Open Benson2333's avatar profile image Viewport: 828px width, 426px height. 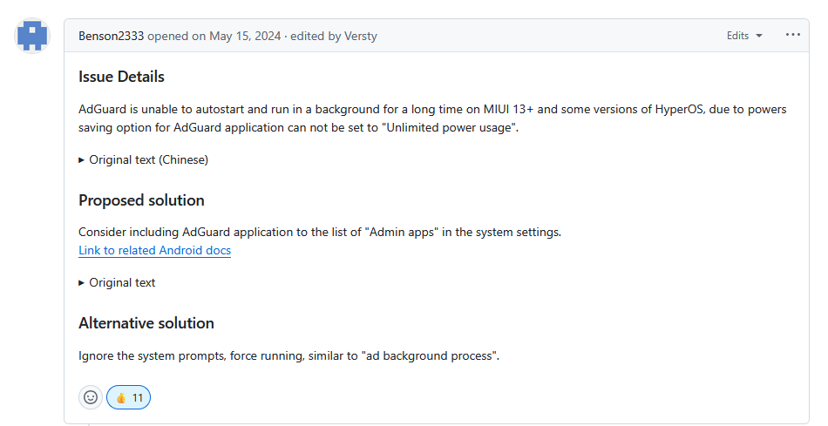pos(32,36)
